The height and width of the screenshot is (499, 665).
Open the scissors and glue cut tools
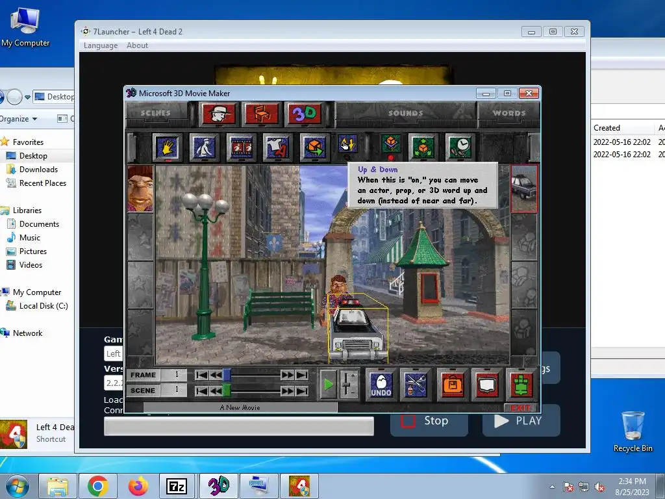coord(415,385)
